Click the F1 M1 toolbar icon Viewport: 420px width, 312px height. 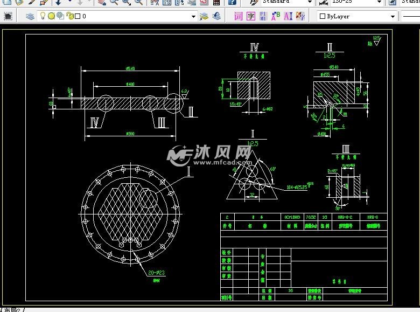coord(263,16)
